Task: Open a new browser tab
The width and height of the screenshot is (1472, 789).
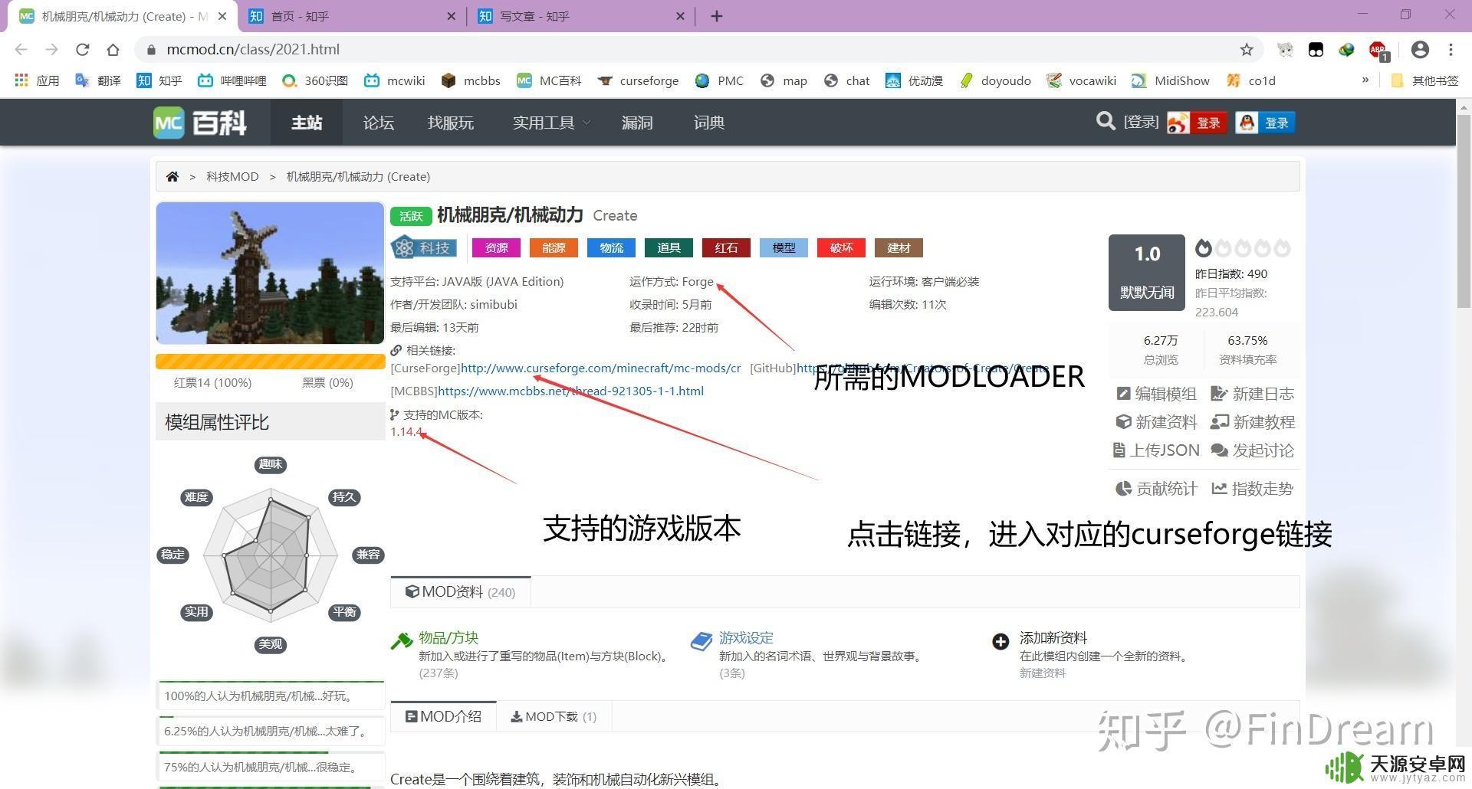Action: (x=716, y=16)
